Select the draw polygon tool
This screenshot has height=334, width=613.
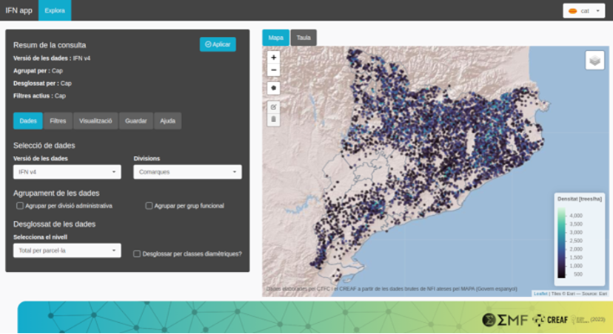coord(274,88)
